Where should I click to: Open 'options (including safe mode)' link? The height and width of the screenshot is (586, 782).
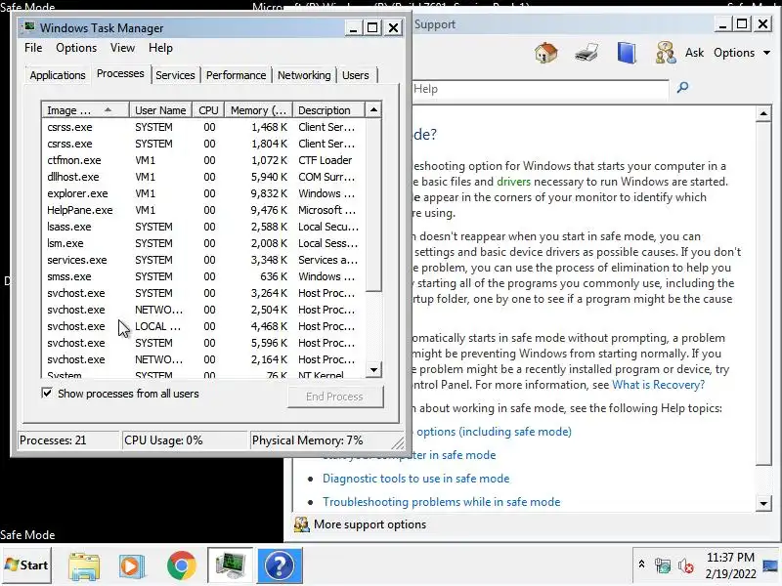494,432
